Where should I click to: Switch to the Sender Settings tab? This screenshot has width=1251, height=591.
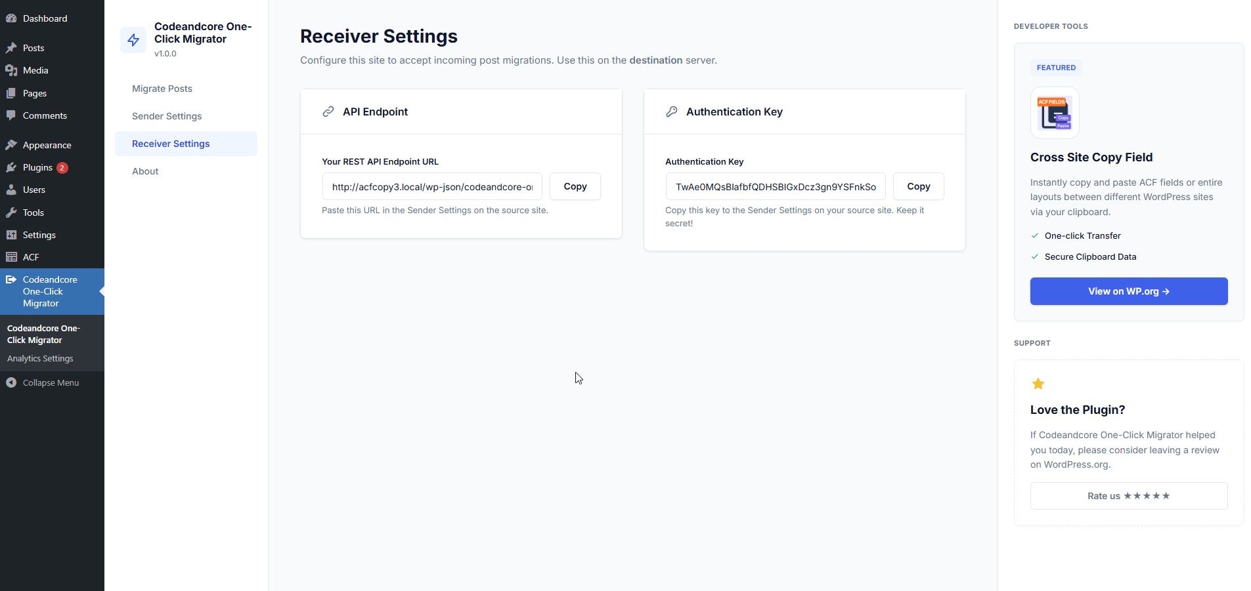pos(186,116)
